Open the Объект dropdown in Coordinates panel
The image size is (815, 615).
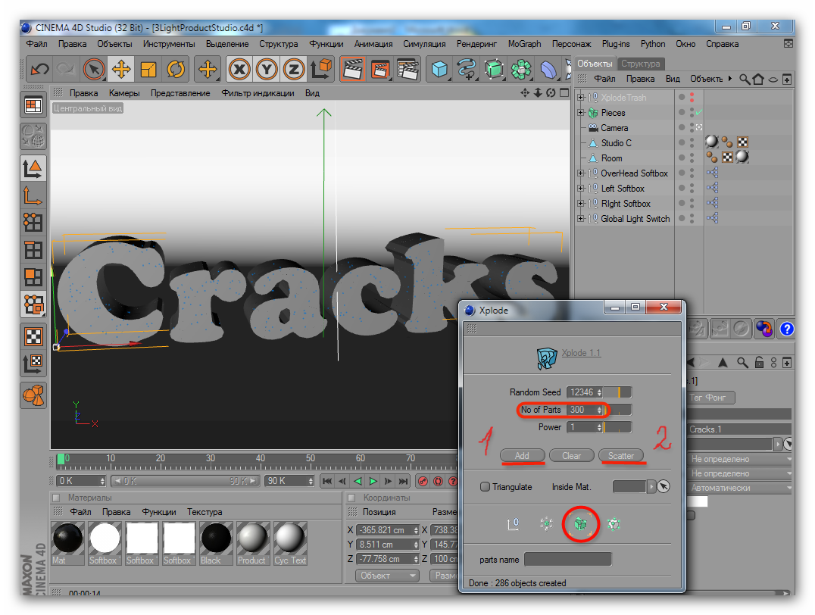point(388,576)
